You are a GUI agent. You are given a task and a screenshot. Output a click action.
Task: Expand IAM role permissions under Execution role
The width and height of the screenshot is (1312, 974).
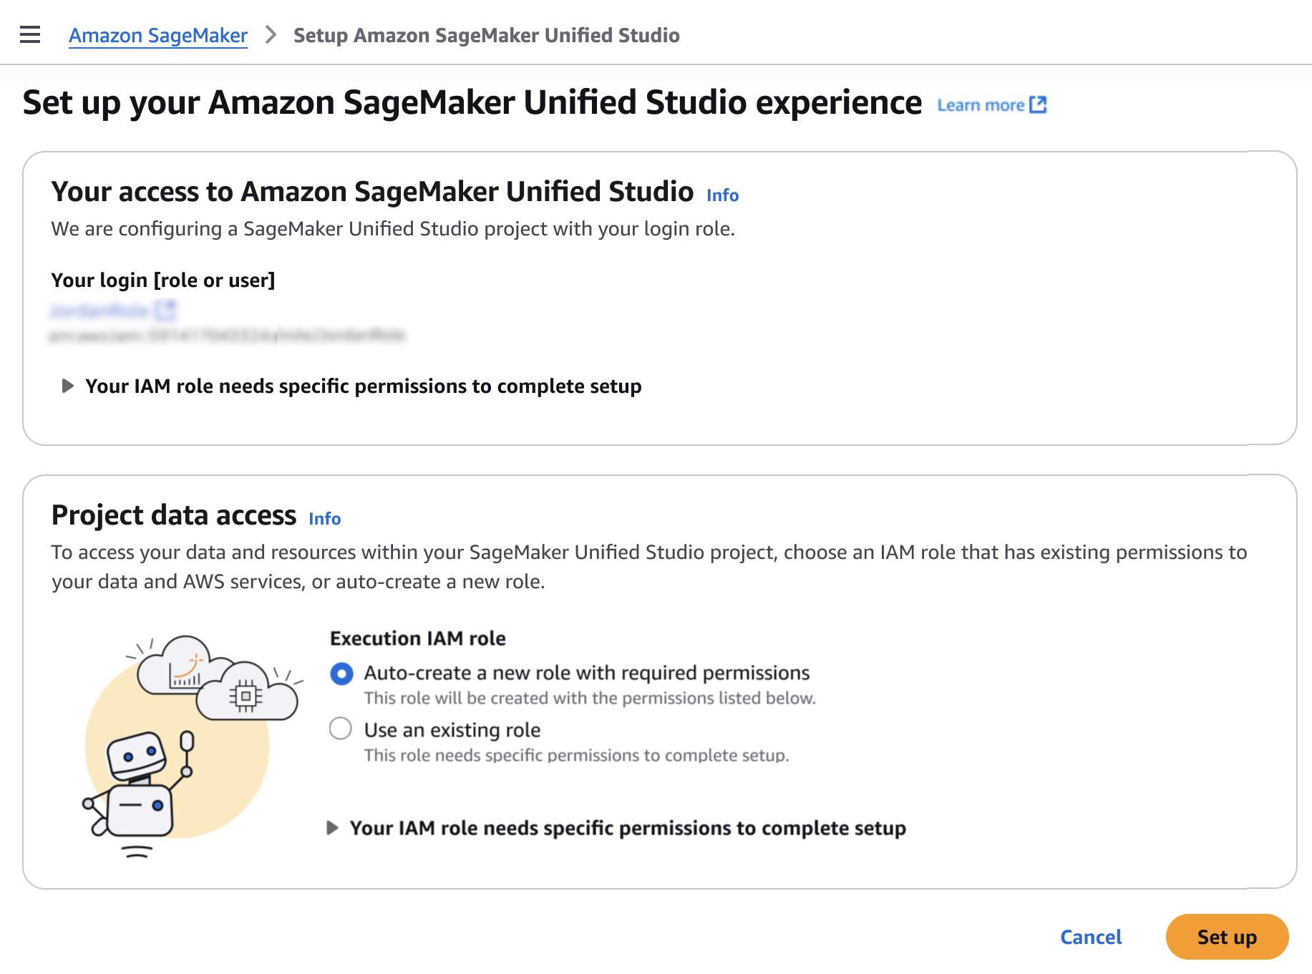(332, 828)
